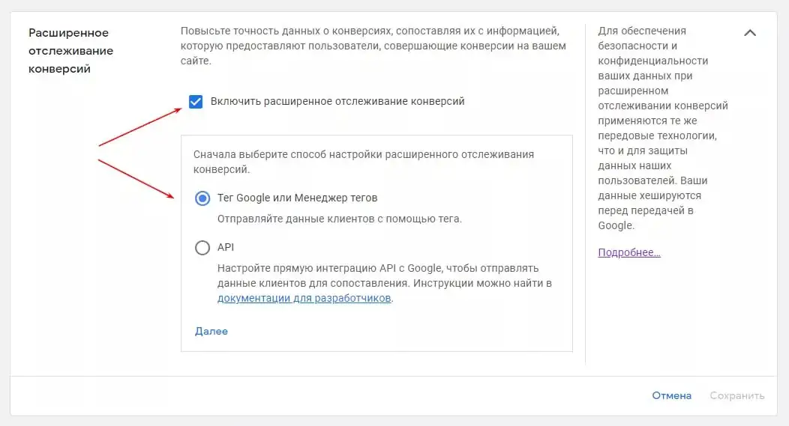Click the 'Сохранить' button

point(737,396)
